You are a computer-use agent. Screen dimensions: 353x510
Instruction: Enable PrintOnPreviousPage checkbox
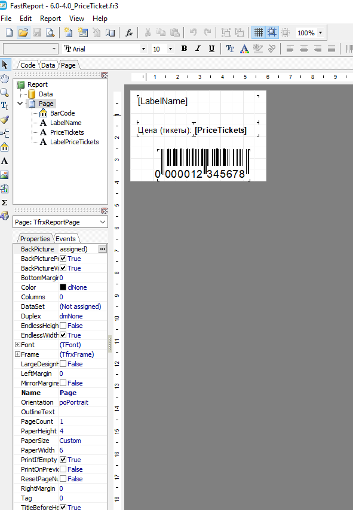[63, 469]
